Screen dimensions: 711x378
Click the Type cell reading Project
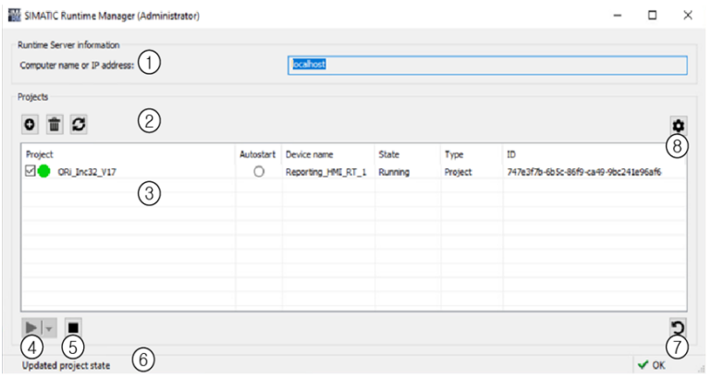click(458, 172)
